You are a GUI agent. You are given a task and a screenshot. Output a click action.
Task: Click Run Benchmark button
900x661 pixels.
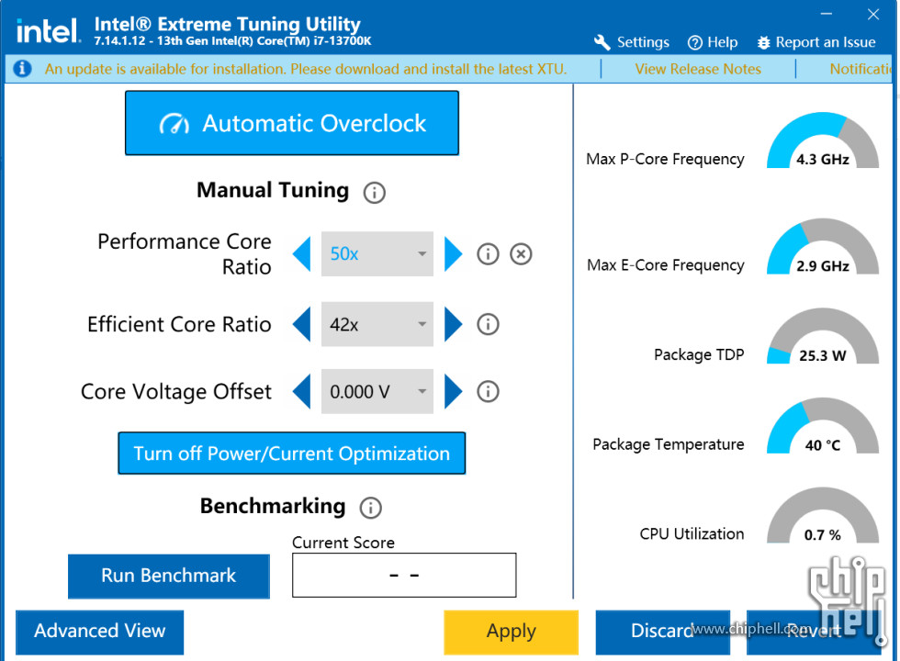coord(169,576)
